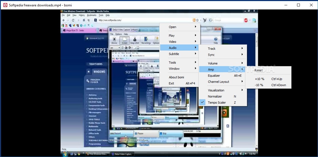Click the bomi app icon in title bar
The image size is (318, 157).
coord(5,5)
